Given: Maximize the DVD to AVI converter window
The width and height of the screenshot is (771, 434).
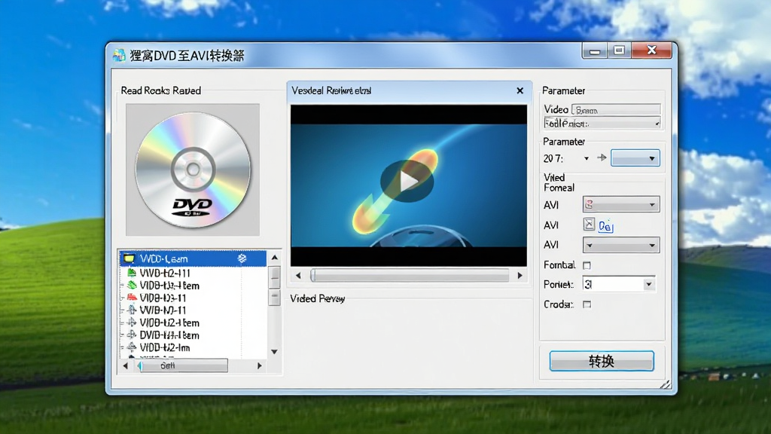Looking at the screenshot, I should click(619, 50).
